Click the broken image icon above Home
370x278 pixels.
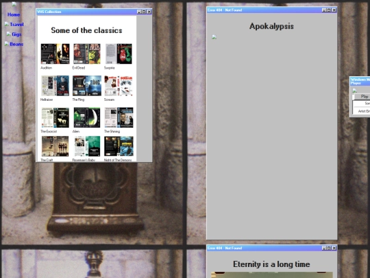tap(14, 4)
